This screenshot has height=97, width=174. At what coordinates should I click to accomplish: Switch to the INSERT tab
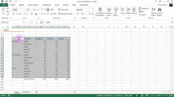(x=21, y=5)
